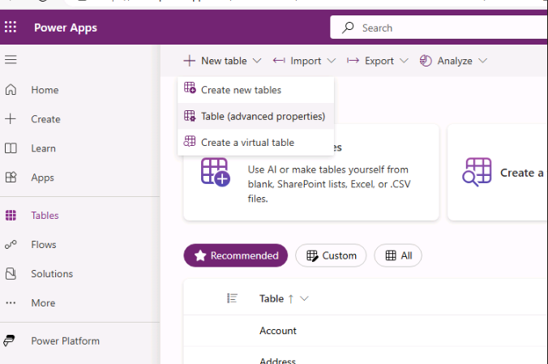Select Create new tables menu option

pos(256,90)
